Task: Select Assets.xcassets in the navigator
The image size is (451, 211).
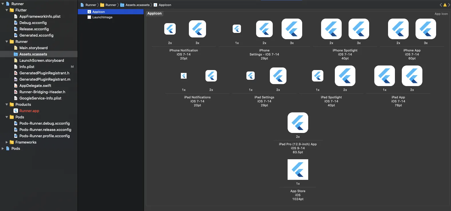Action: (x=39, y=54)
